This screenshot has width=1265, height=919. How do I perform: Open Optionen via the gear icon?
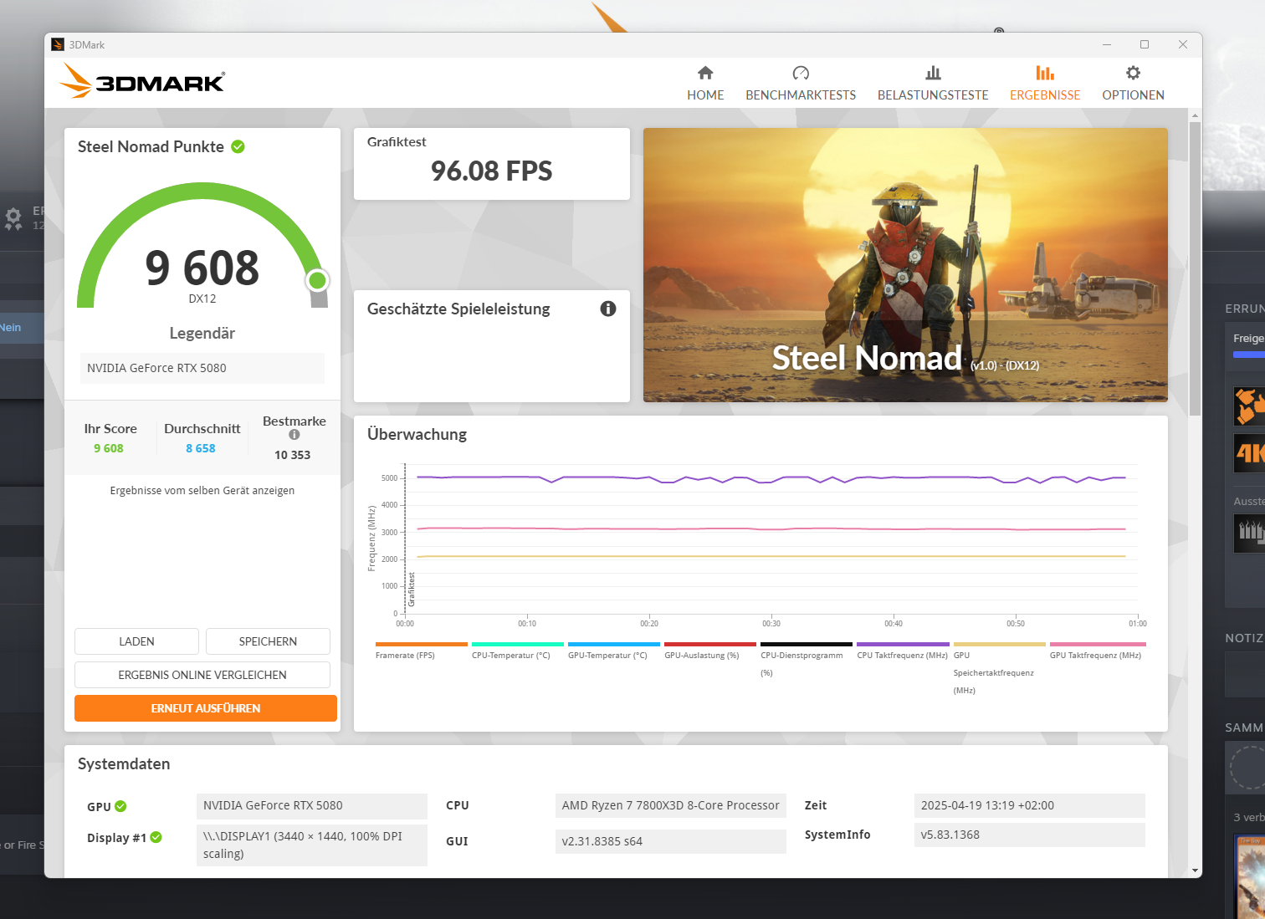(1132, 74)
